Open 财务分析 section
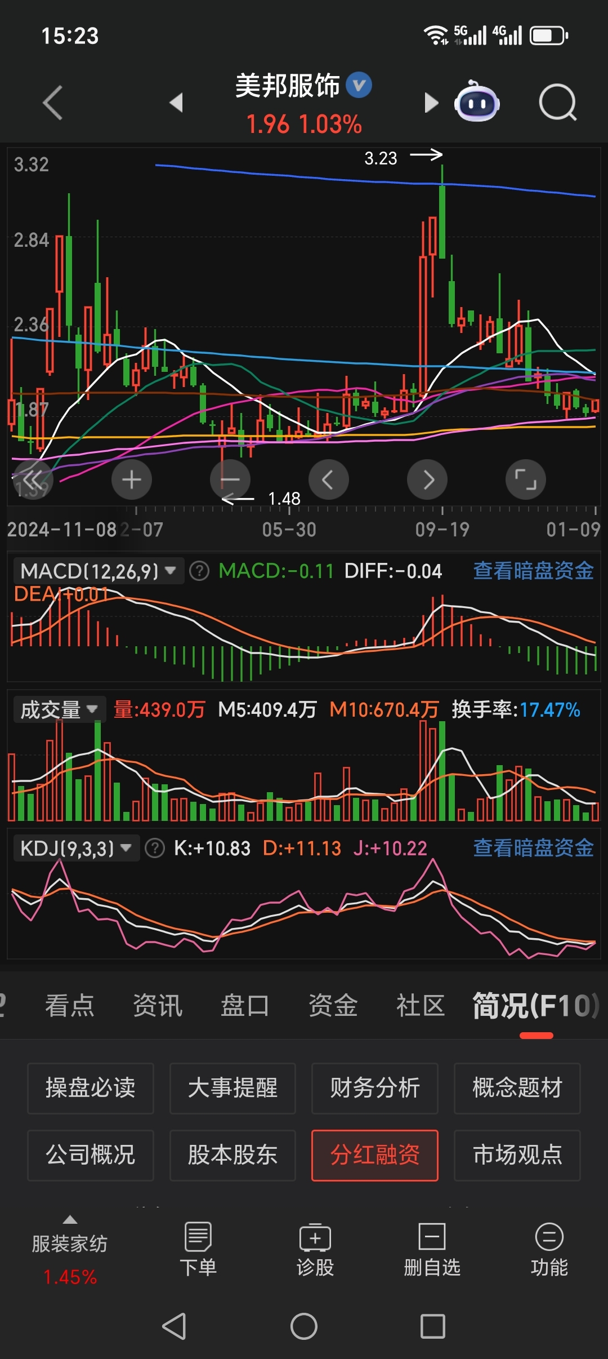608x1359 pixels. point(375,1088)
